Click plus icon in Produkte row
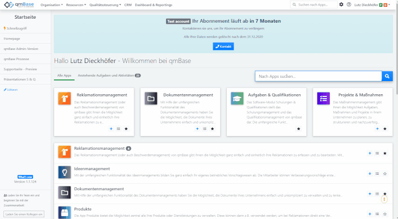 [370, 214]
